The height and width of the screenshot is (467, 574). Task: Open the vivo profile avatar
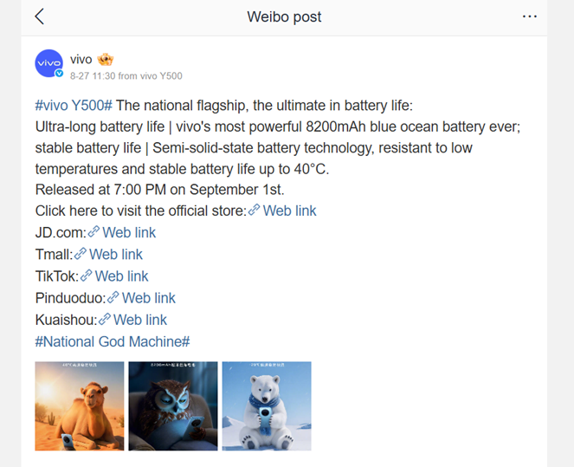[48, 64]
